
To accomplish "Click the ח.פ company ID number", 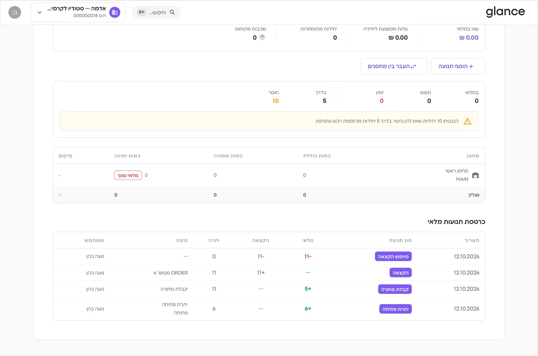I will click(89, 15).
